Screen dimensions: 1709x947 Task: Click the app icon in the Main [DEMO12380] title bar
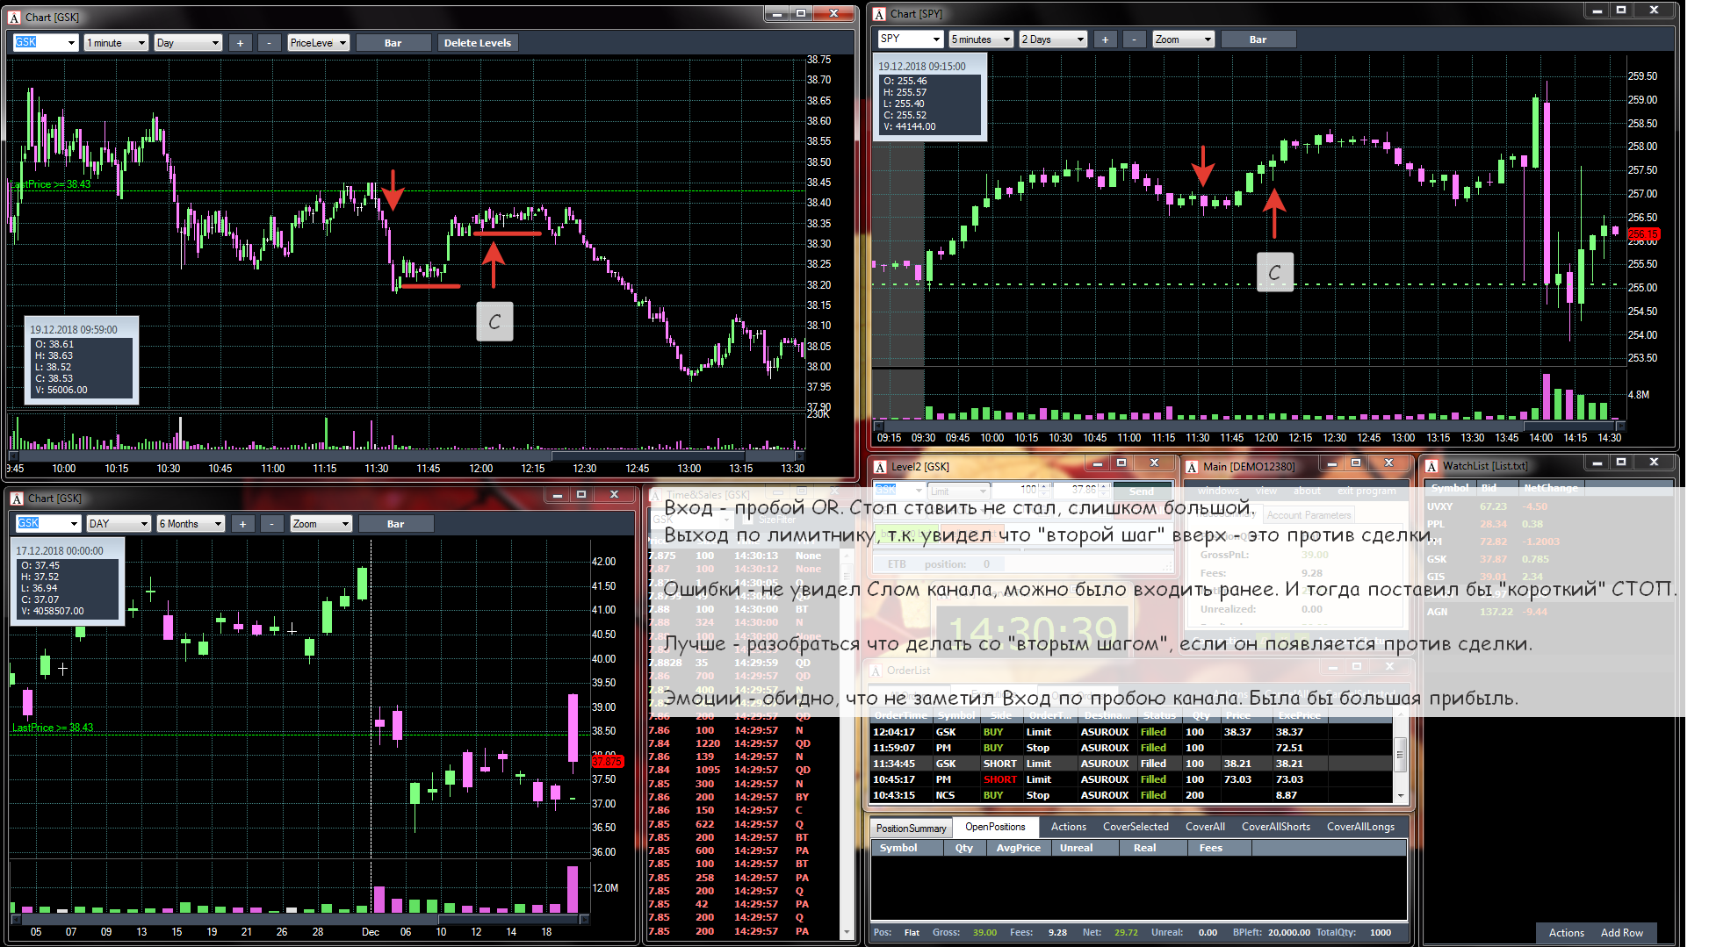(1192, 467)
